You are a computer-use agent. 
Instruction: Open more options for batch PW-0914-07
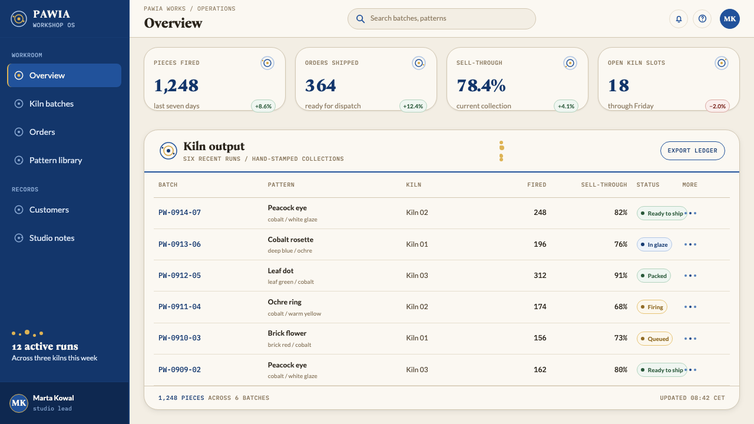[x=690, y=213]
